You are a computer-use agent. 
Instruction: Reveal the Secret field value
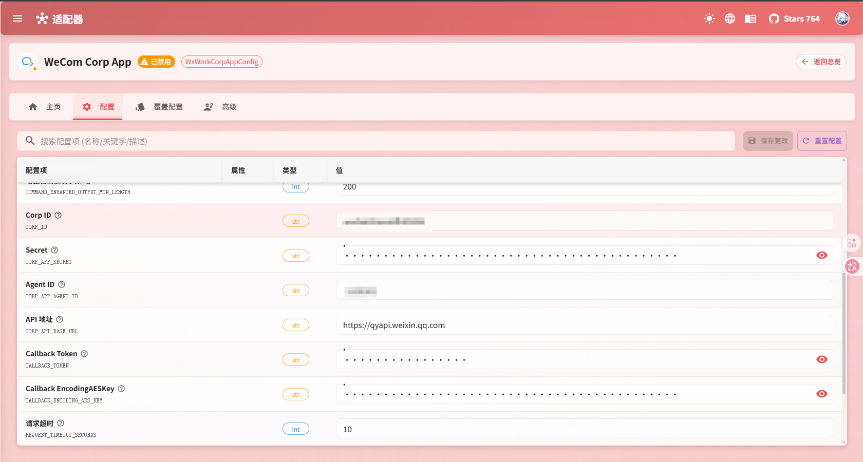coord(822,255)
